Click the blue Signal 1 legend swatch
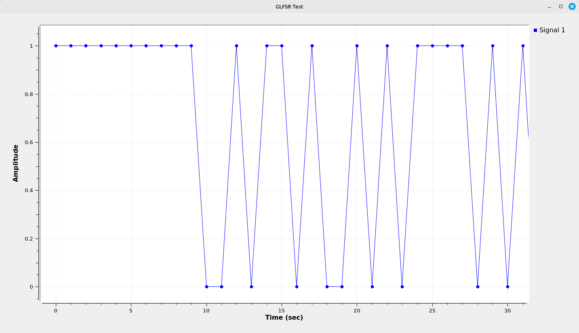 [x=535, y=30]
